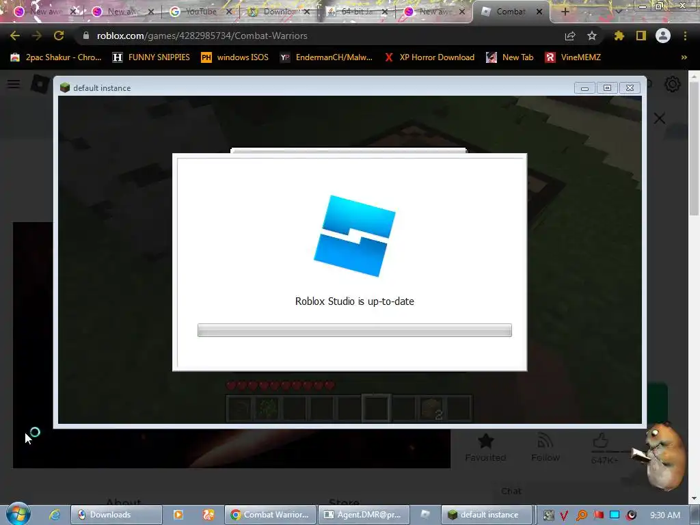Click the hamster desktop pet
The width and height of the screenshot is (700, 525).
click(661, 455)
